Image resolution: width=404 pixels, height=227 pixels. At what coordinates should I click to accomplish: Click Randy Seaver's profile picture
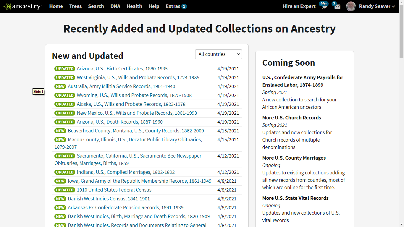coord(351,6)
